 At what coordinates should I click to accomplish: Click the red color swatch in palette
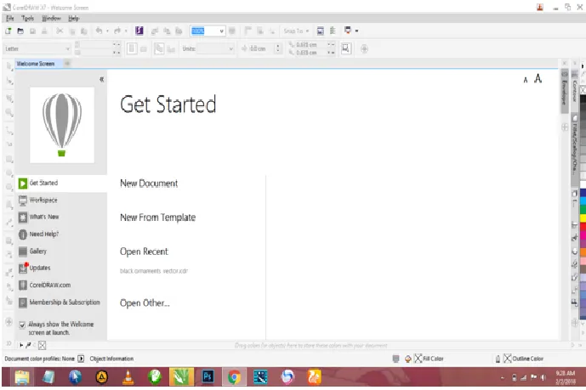pos(583,226)
